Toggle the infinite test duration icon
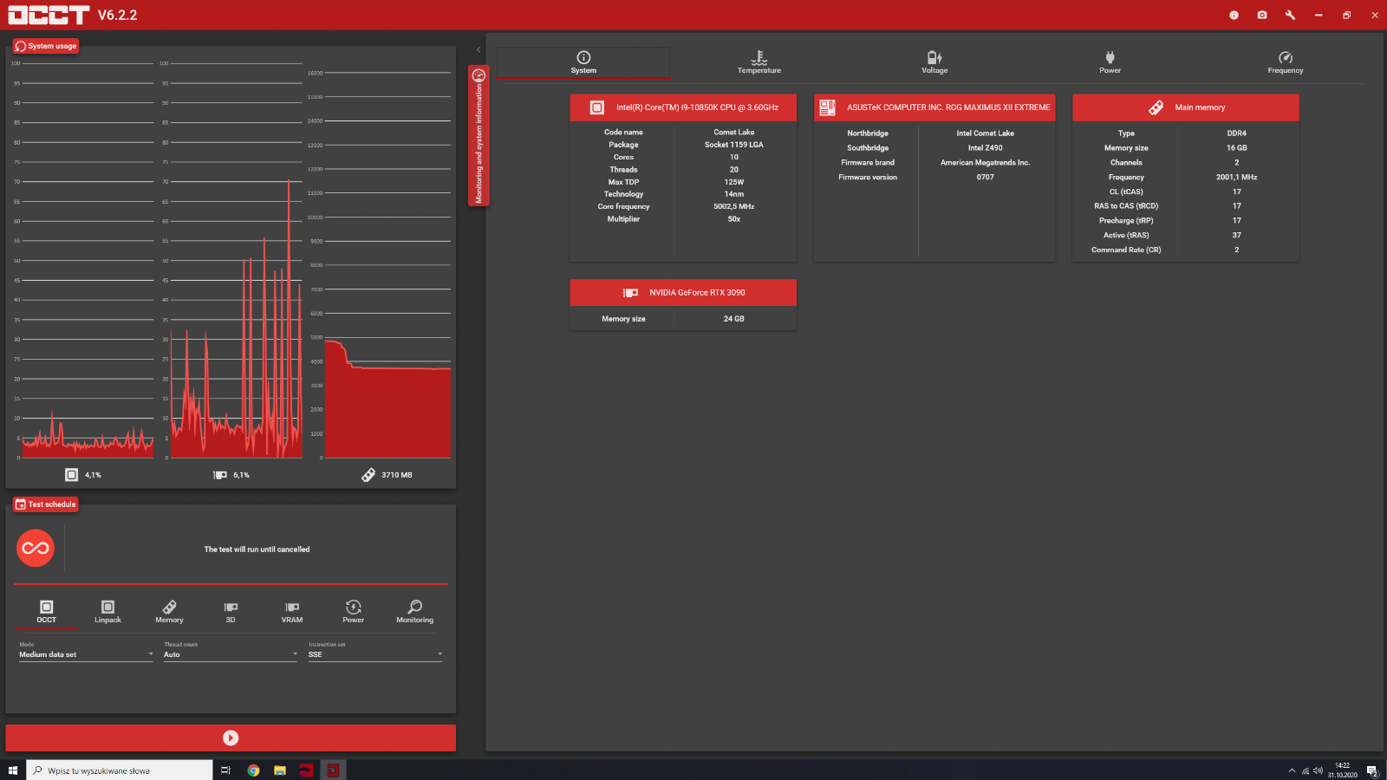This screenshot has width=1387, height=780. click(x=36, y=548)
